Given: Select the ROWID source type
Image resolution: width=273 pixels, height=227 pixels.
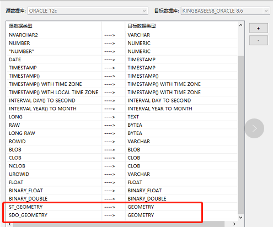Looking at the screenshot, I should coord(17,142).
